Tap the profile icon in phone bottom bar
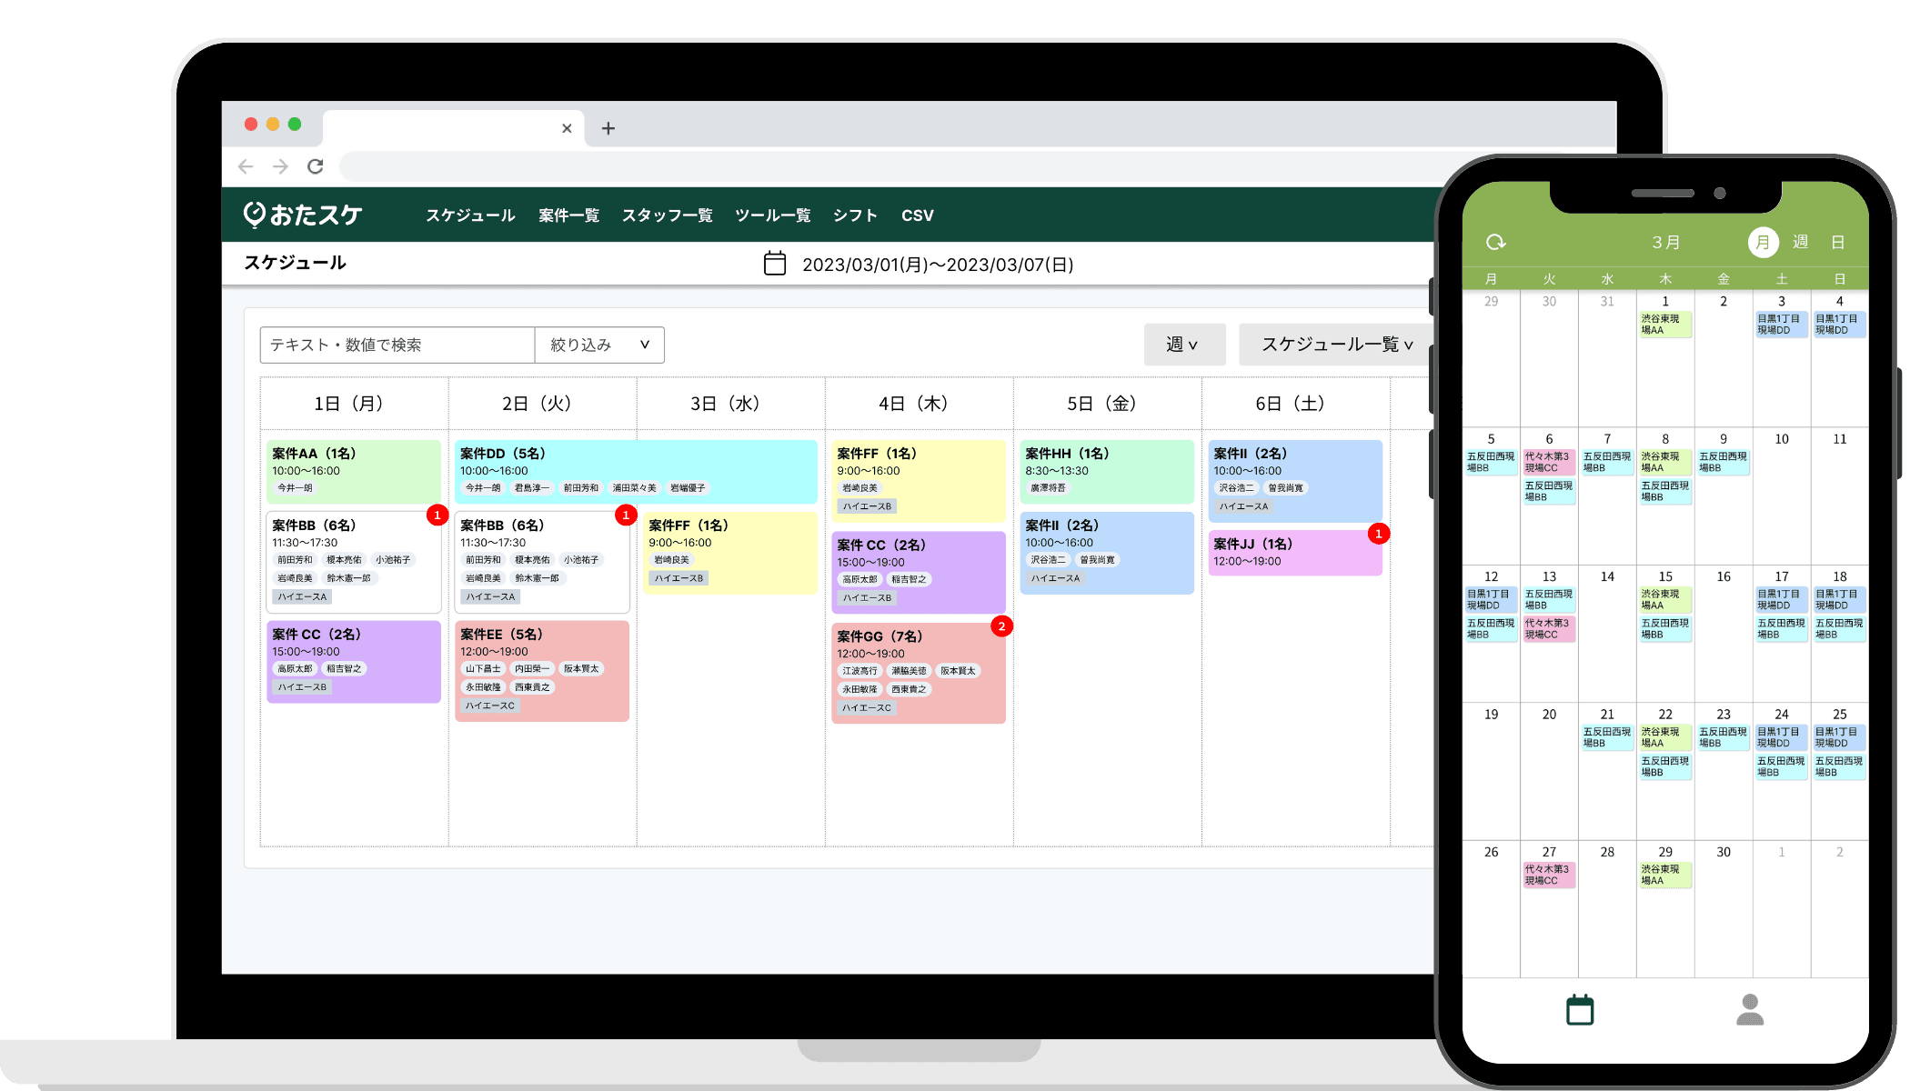The width and height of the screenshot is (1910, 1091). coord(1749,1010)
